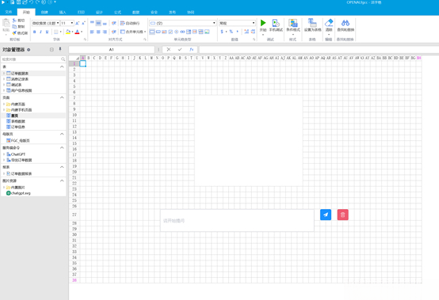This screenshot has width=439, height=300.
Task: Open the font name dropdown
Action: [x=58, y=23]
